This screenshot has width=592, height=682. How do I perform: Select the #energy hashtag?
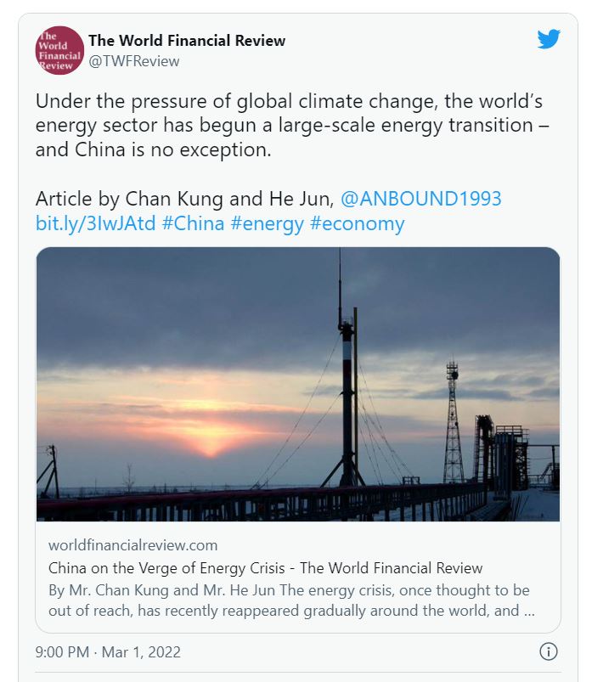267,223
